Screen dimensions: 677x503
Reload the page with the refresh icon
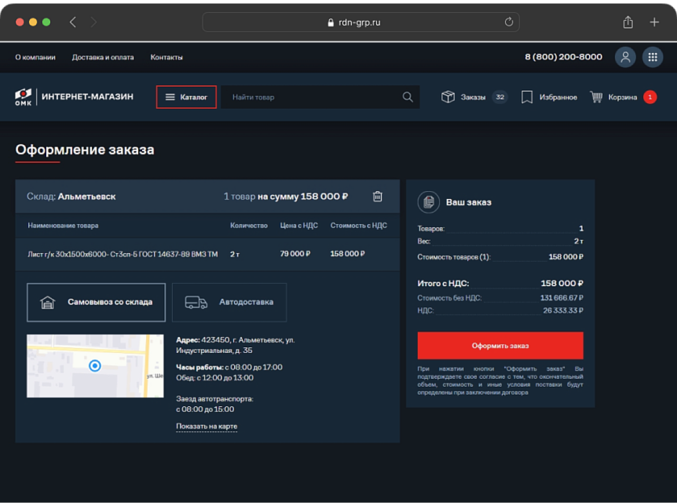point(508,22)
